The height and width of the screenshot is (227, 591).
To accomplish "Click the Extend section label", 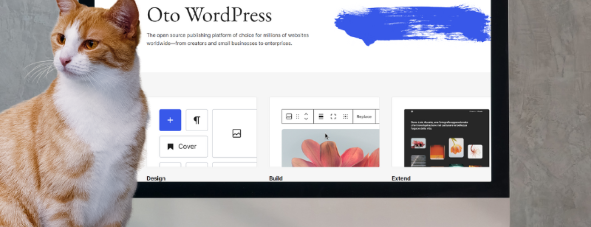I will [x=401, y=178].
